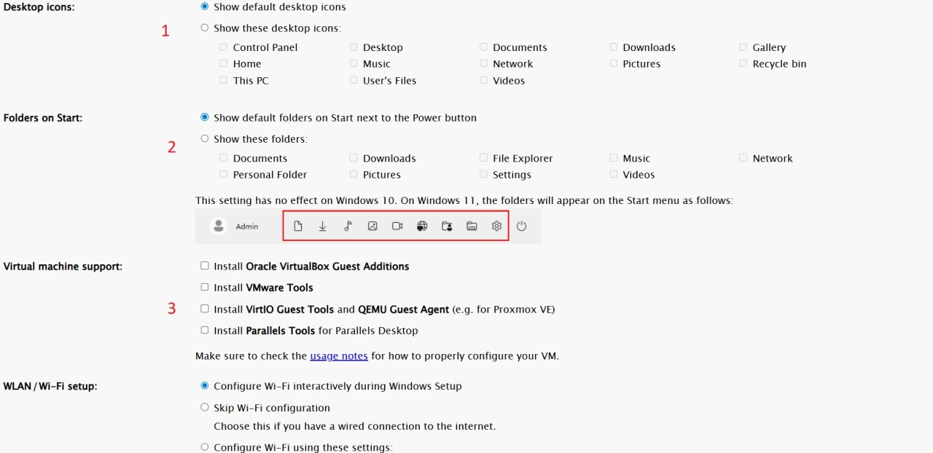The height and width of the screenshot is (453, 933).
Task: Click the Network globe icon in Start preview
Action: (x=422, y=227)
